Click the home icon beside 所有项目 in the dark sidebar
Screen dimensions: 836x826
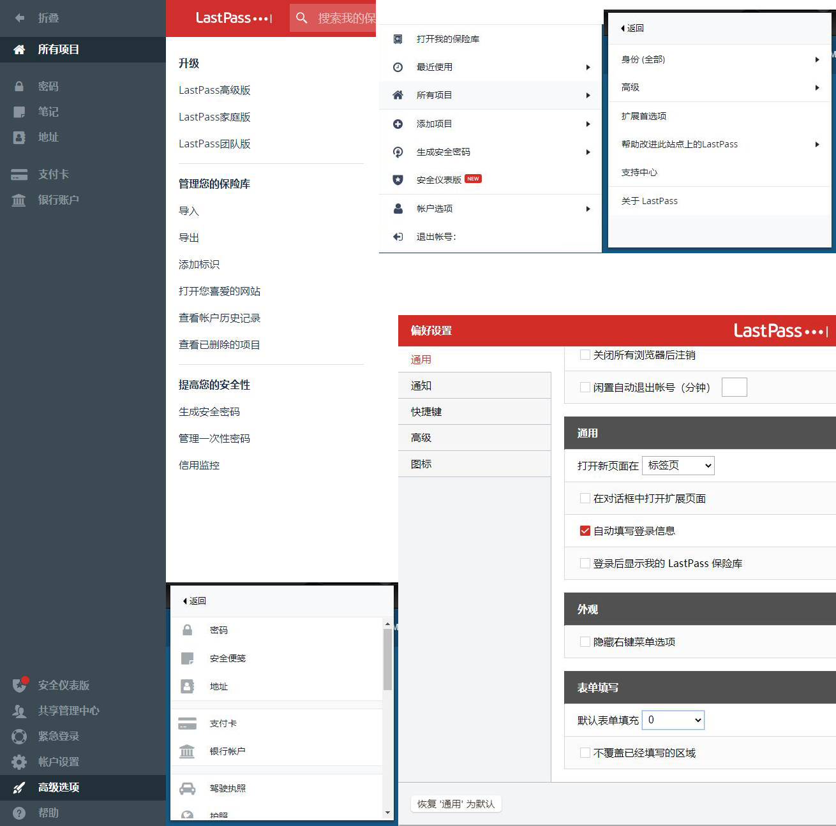point(19,50)
